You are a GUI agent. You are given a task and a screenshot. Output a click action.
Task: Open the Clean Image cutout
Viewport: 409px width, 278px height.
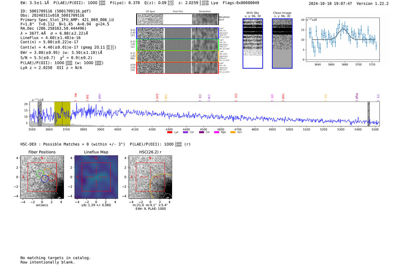point(282,43)
